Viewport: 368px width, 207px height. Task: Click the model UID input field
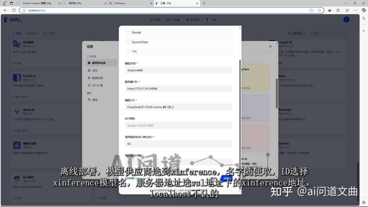click(x=179, y=107)
